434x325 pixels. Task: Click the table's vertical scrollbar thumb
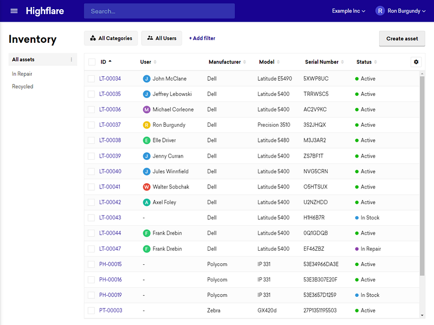pyautogui.click(x=422, y=175)
